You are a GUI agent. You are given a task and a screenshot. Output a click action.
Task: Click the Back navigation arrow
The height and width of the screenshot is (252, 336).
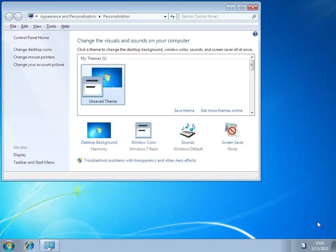pos(9,16)
